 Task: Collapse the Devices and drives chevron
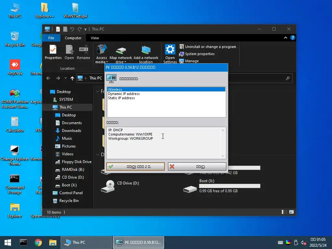coord(98,155)
